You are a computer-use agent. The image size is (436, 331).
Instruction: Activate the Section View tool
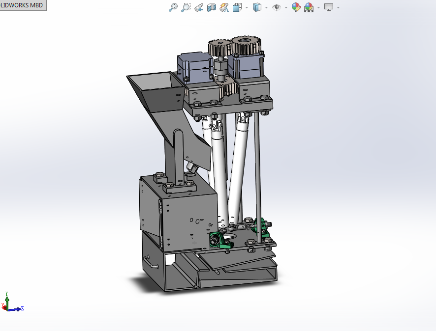click(x=211, y=7)
